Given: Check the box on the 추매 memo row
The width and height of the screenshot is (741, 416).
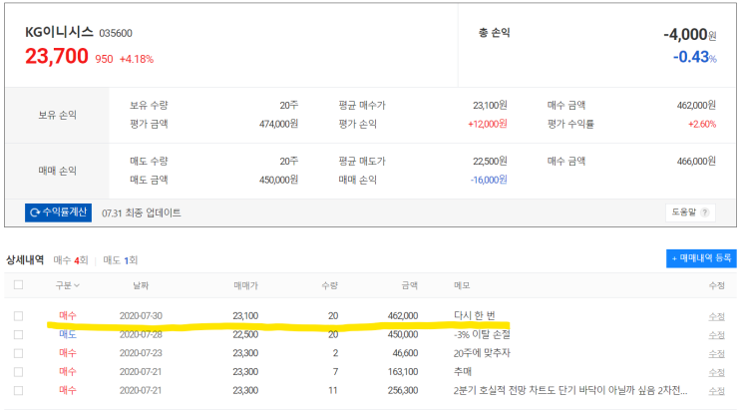Looking at the screenshot, I should pos(19,371).
